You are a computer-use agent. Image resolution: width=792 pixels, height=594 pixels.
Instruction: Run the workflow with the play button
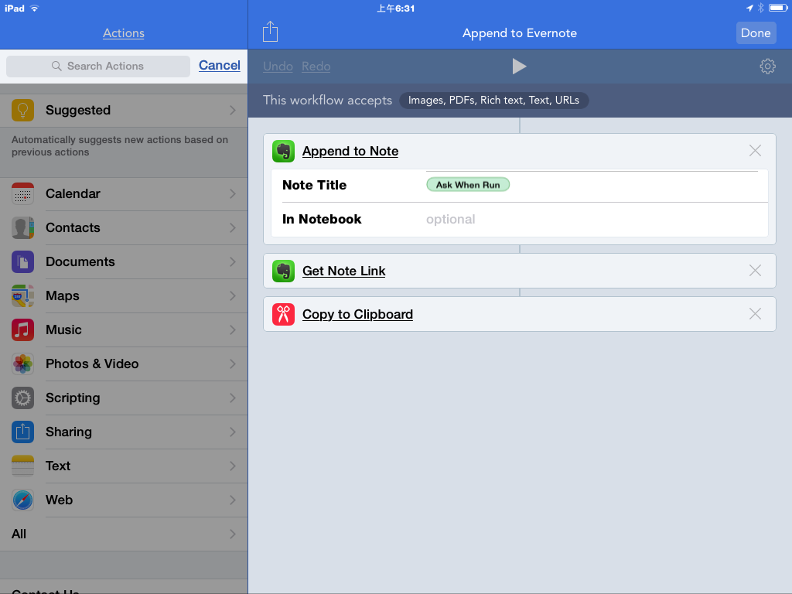pyautogui.click(x=519, y=67)
